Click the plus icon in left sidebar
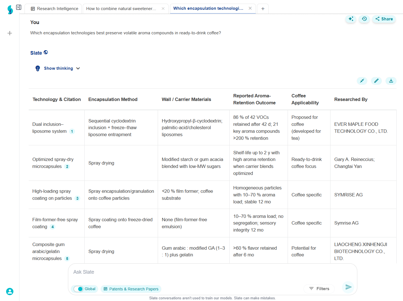This screenshot has width=403, height=301. 10,33
